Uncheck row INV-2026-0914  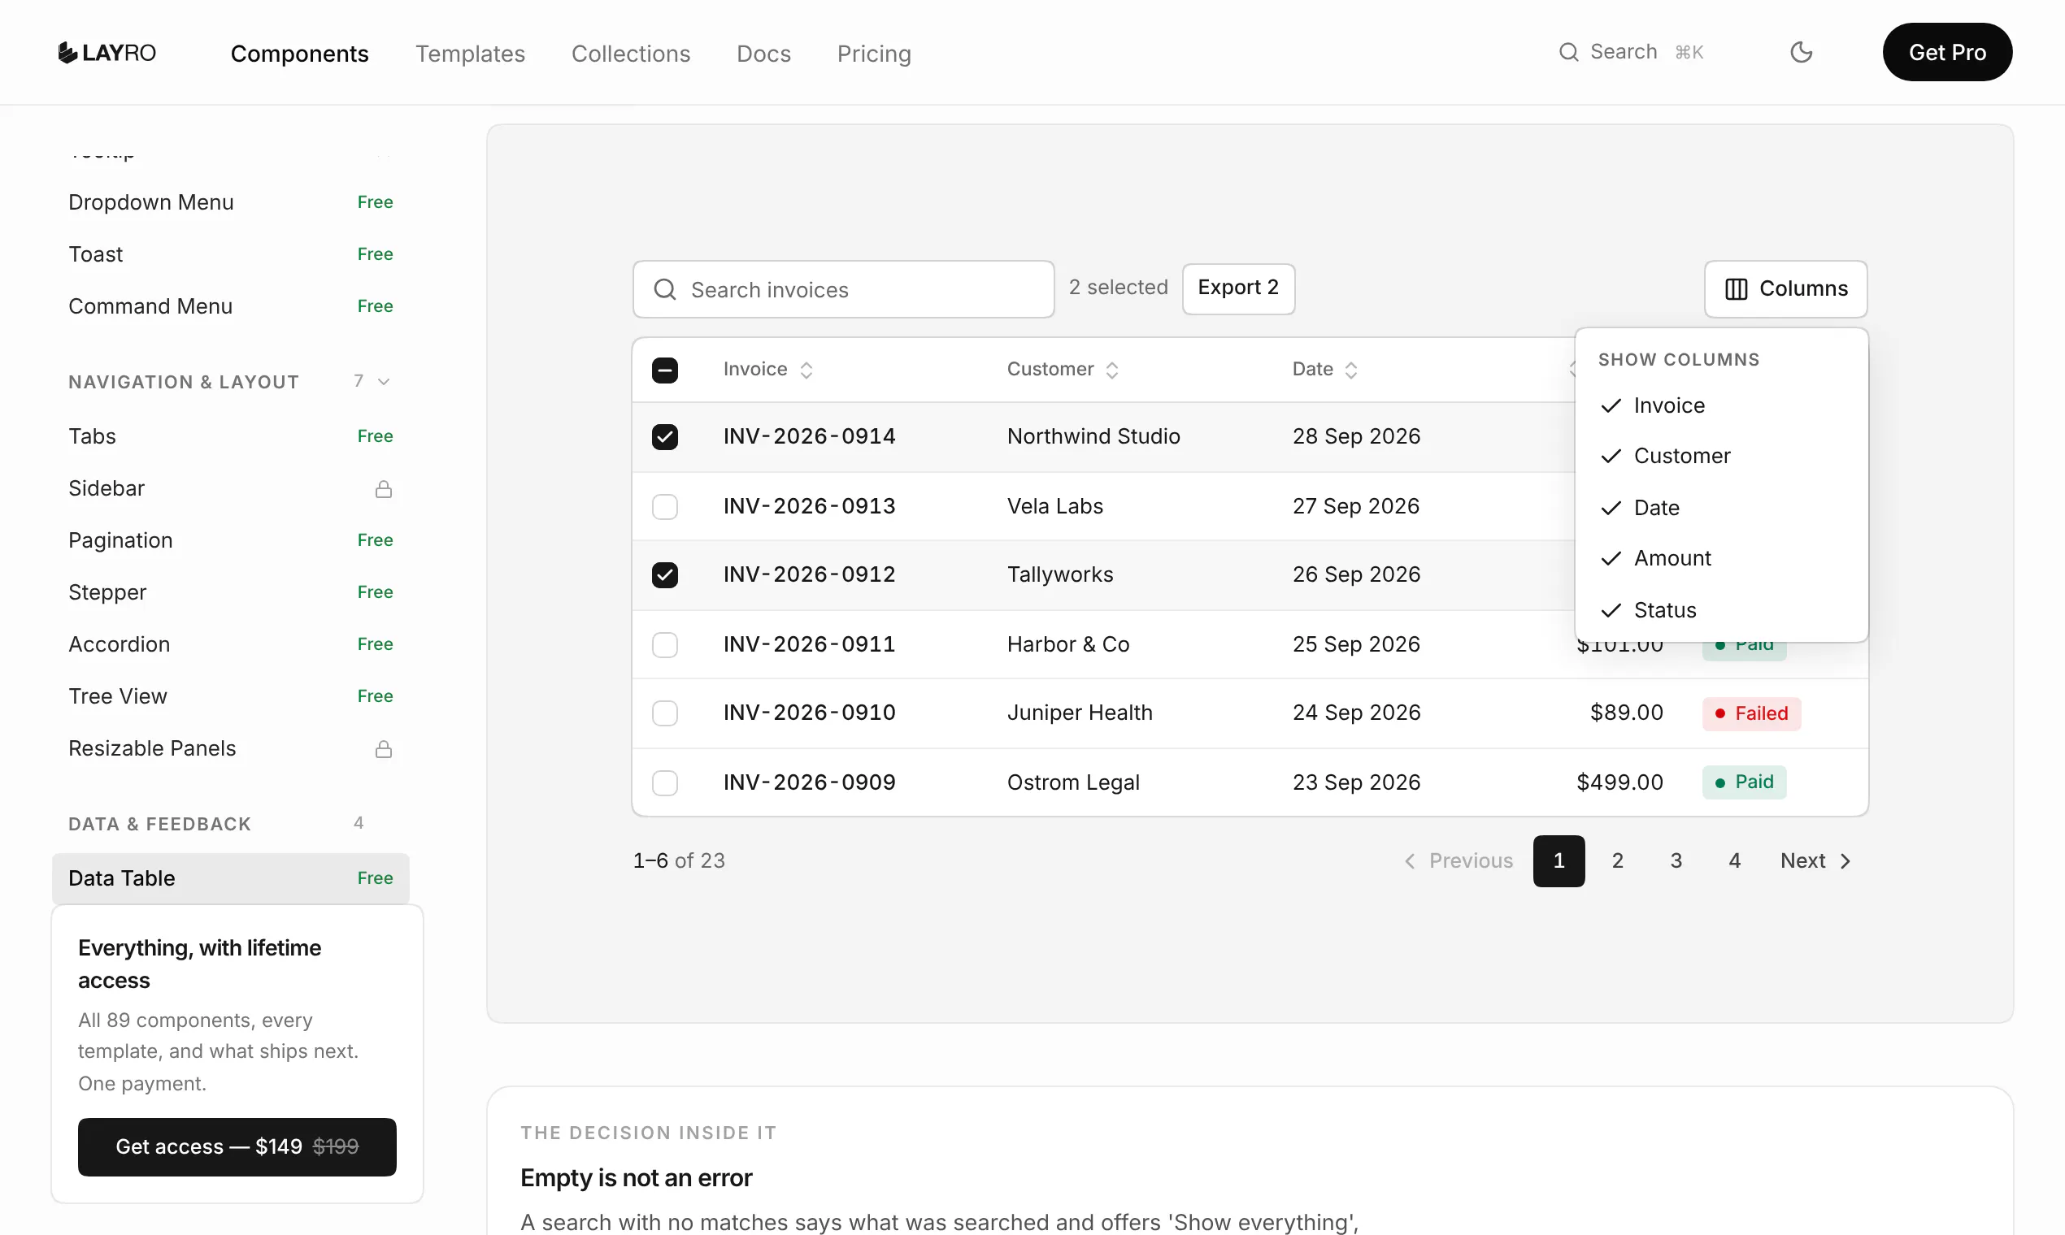click(664, 436)
